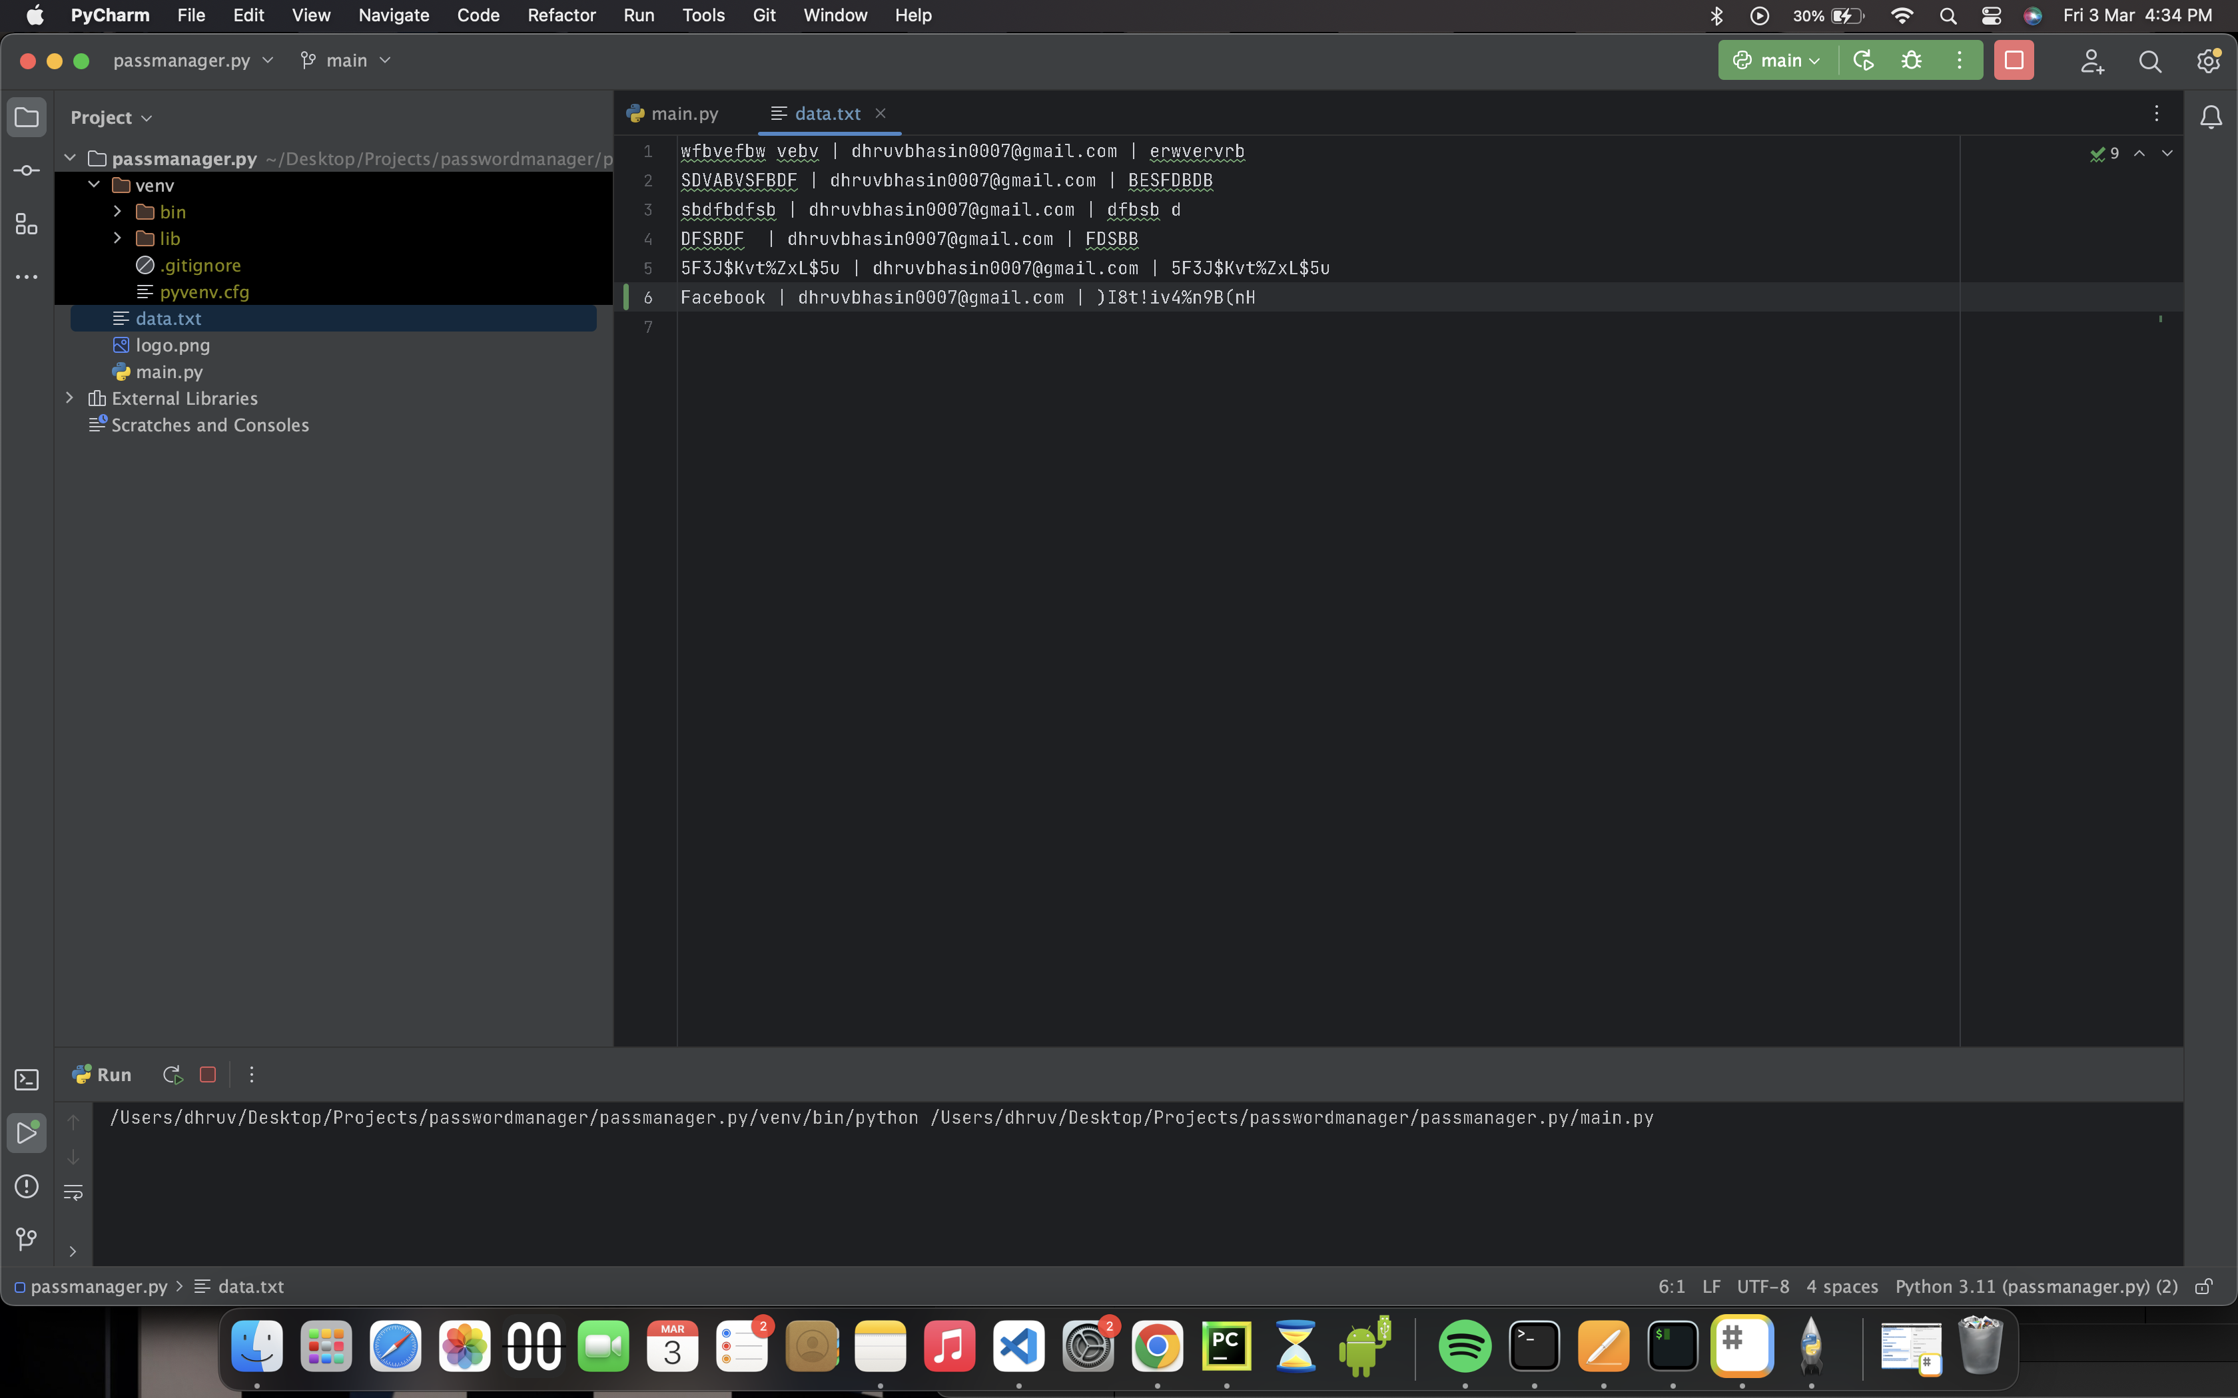Click Search Everywhere magnifier icon

(2149, 61)
